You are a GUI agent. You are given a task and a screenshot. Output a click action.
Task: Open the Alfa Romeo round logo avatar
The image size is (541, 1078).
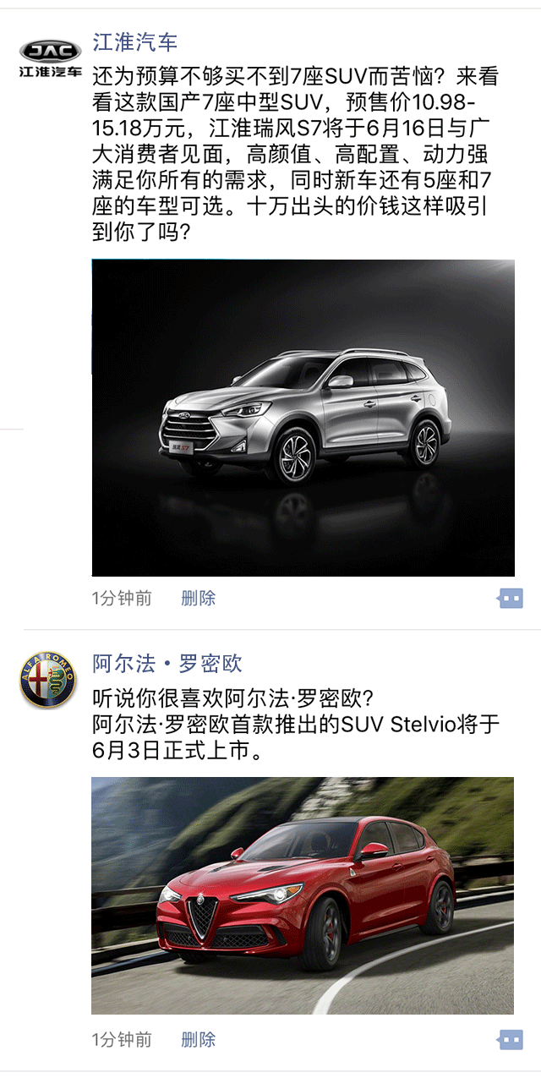coord(48,680)
